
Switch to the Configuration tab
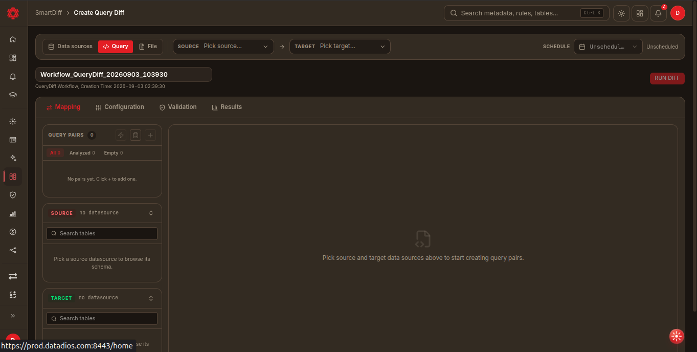click(120, 107)
